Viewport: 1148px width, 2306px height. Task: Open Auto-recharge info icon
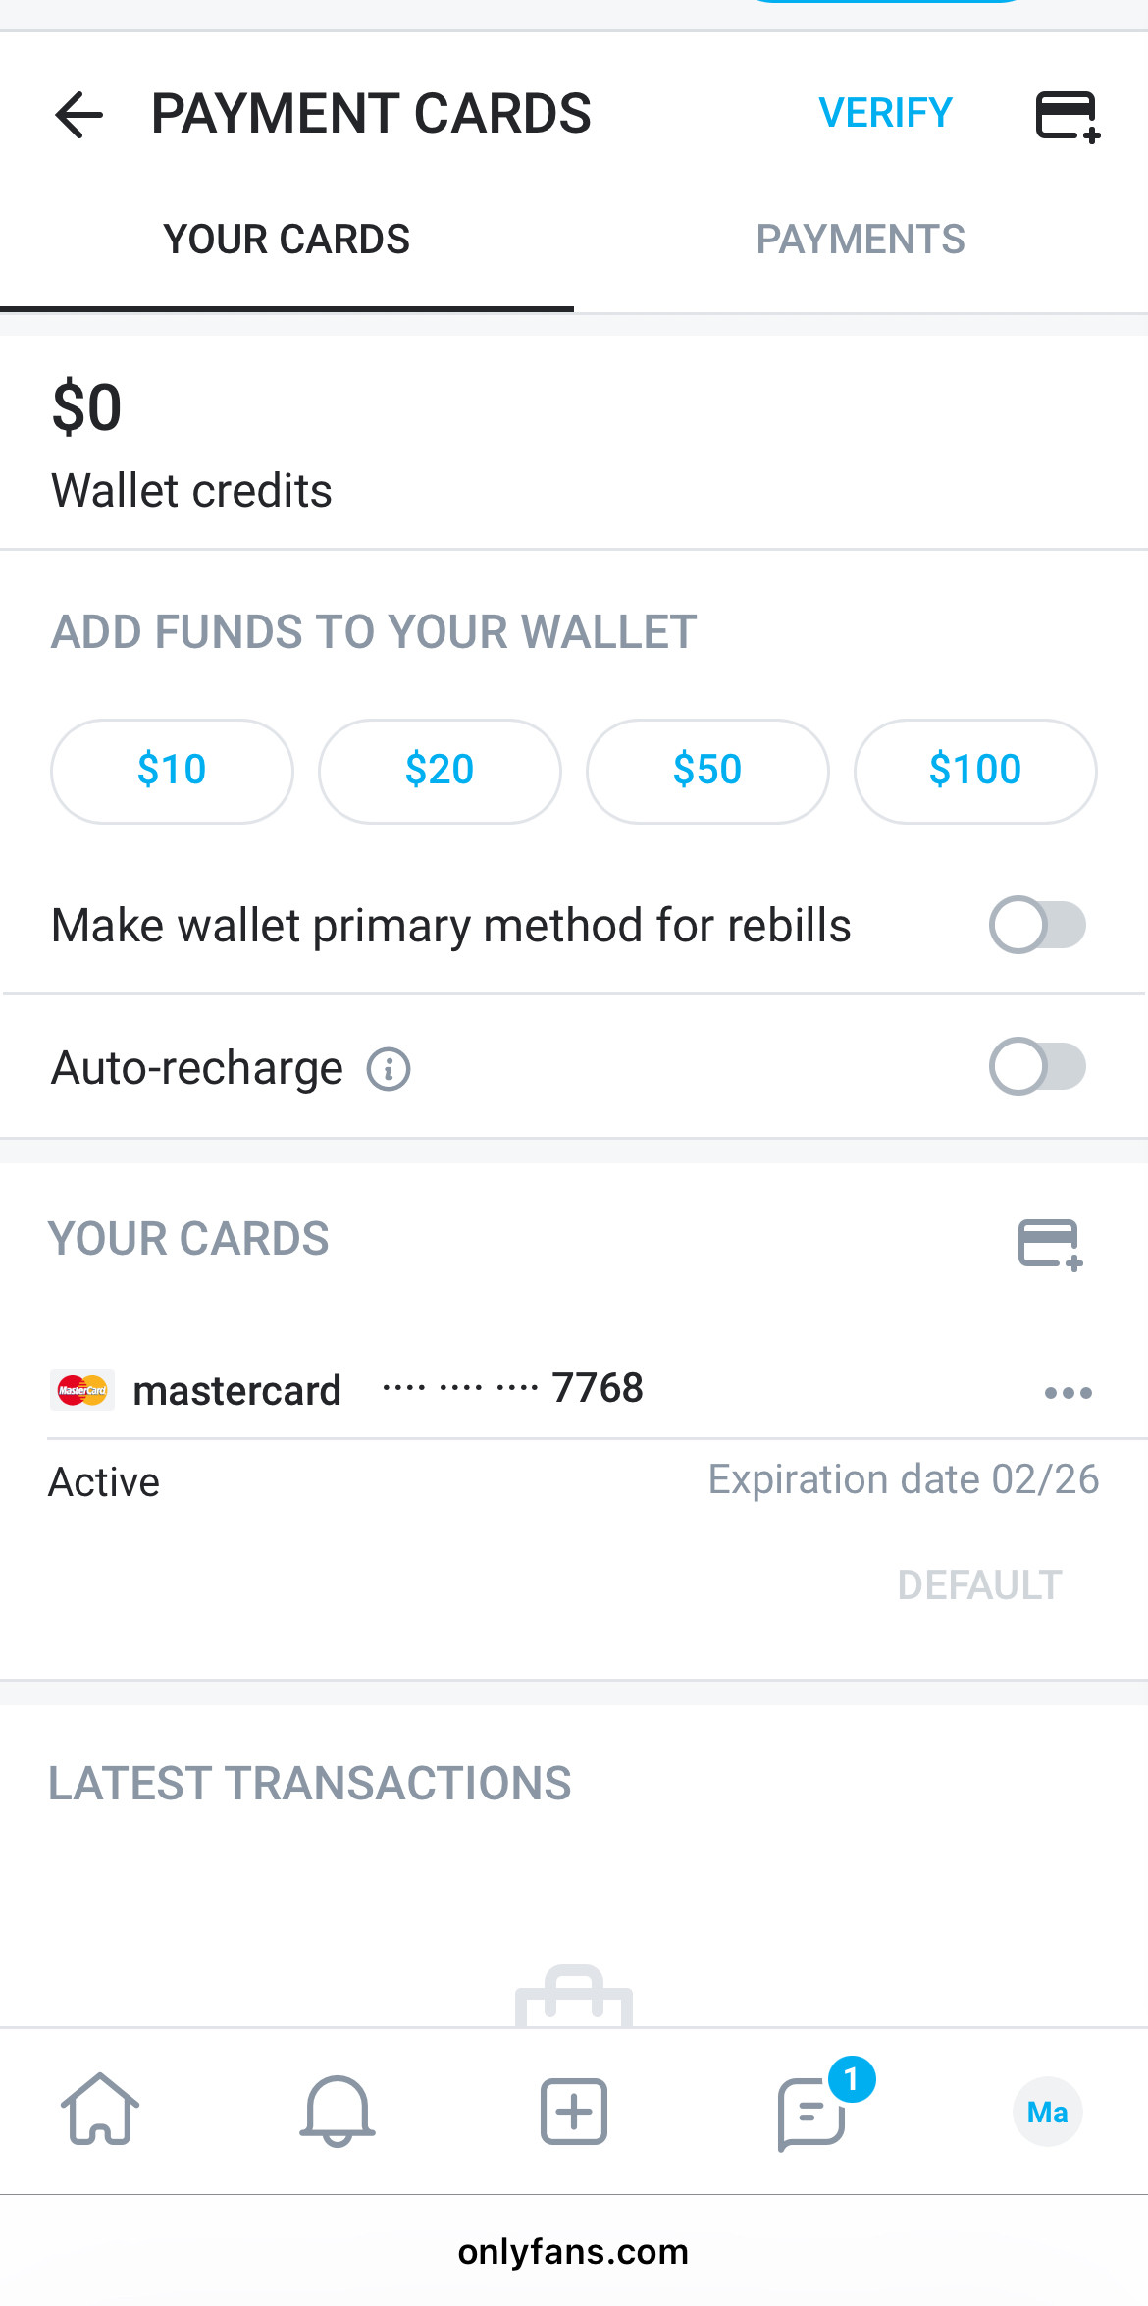pyautogui.click(x=389, y=1069)
